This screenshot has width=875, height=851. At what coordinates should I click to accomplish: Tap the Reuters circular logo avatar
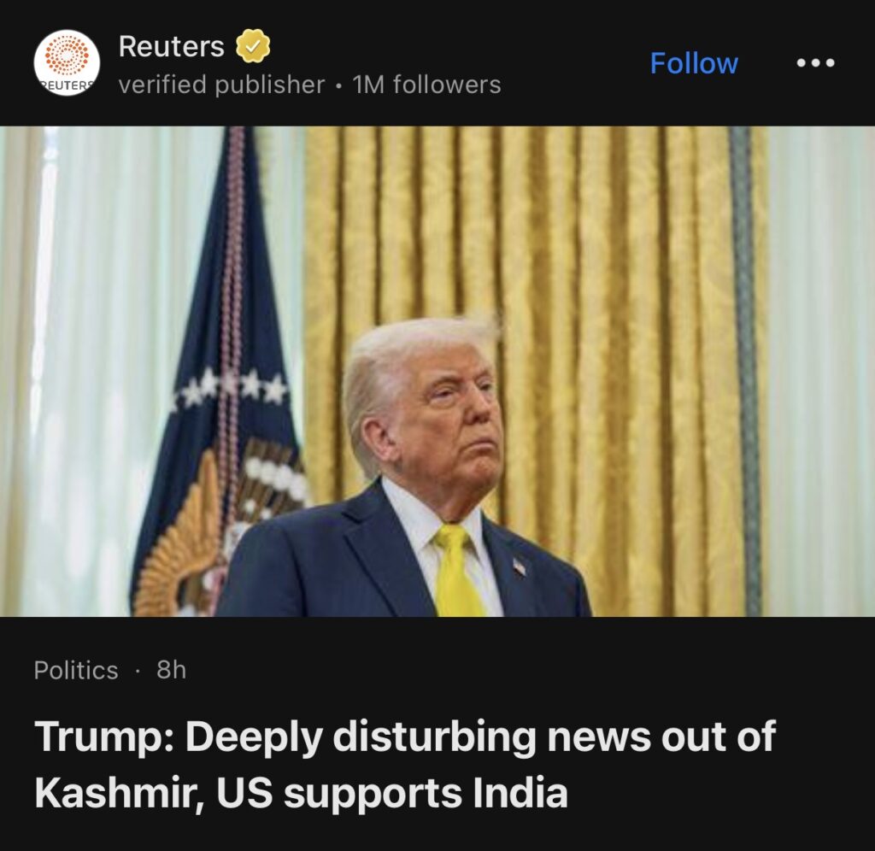click(x=67, y=62)
